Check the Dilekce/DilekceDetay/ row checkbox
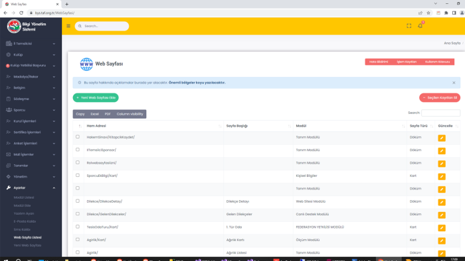This screenshot has height=261, width=465. pos(78,201)
